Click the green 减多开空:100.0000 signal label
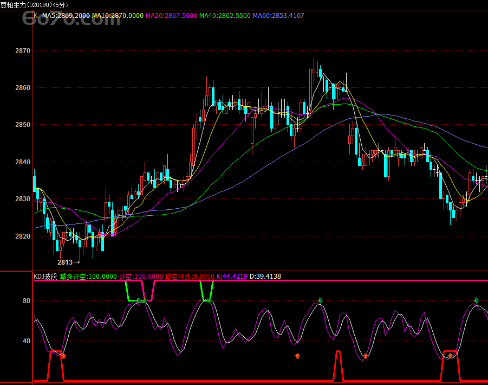This screenshot has height=385, width=488. pos(88,277)
